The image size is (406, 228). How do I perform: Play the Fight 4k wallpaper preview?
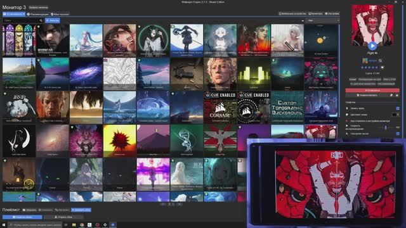click(372, 46)
